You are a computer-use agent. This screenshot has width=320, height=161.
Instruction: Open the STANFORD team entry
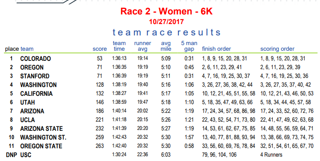pyautogui.click(x=35, y=76)
